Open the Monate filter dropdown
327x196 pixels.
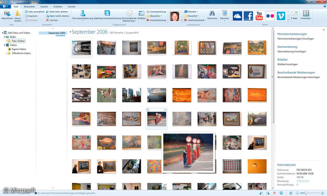191,12
